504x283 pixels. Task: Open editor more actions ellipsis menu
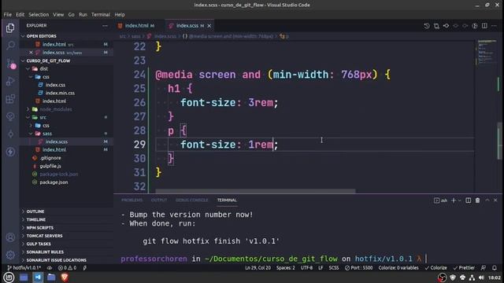pyautogui.click(x=494, y=26)
